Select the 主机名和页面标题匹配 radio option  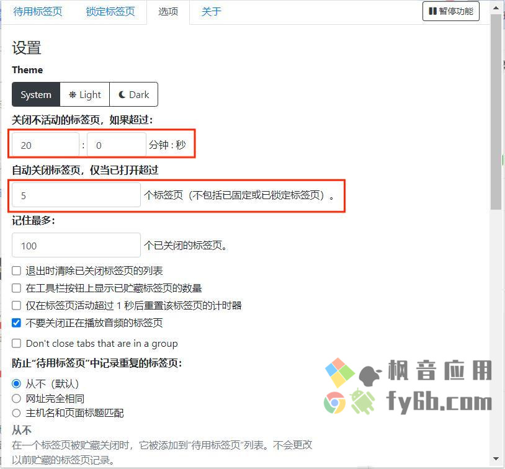coord(16,413)
